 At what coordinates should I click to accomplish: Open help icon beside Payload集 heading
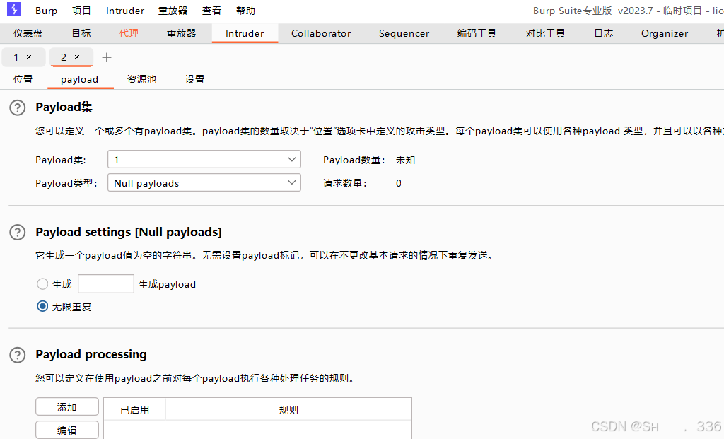click(18, 107)
